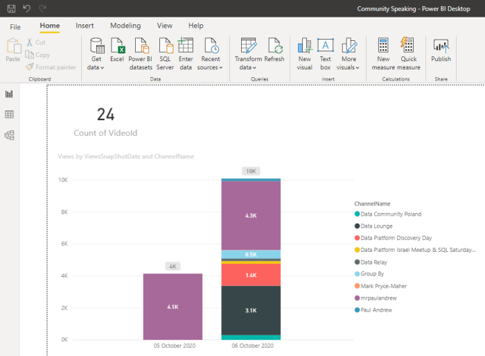Click the Quick measure button
Screen dimensions: 485x356
[408, 53]
